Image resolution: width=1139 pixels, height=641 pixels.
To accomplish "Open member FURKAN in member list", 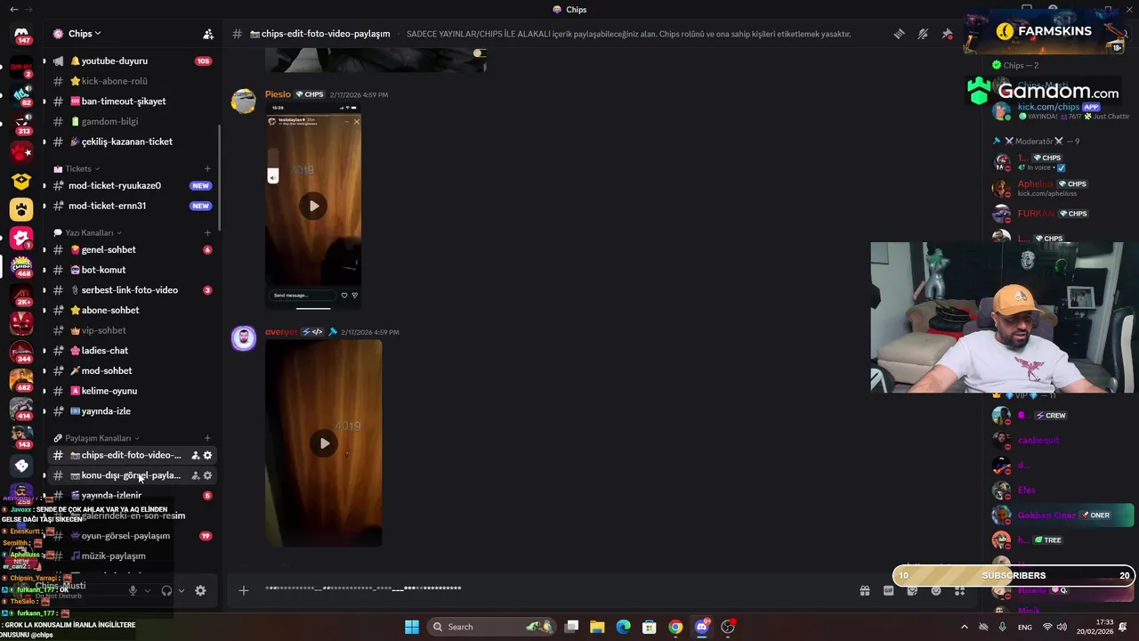I will coord(1059,214).
